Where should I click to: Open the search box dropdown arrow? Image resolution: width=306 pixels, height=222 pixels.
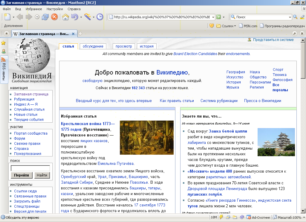click(290, 17)
